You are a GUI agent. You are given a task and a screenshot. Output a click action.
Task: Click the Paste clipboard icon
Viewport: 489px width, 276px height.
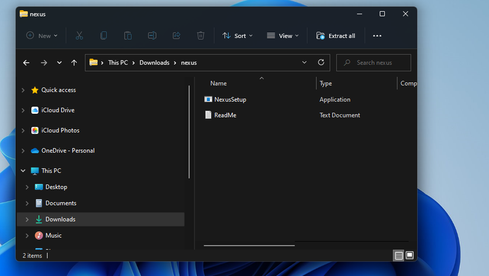127,36
